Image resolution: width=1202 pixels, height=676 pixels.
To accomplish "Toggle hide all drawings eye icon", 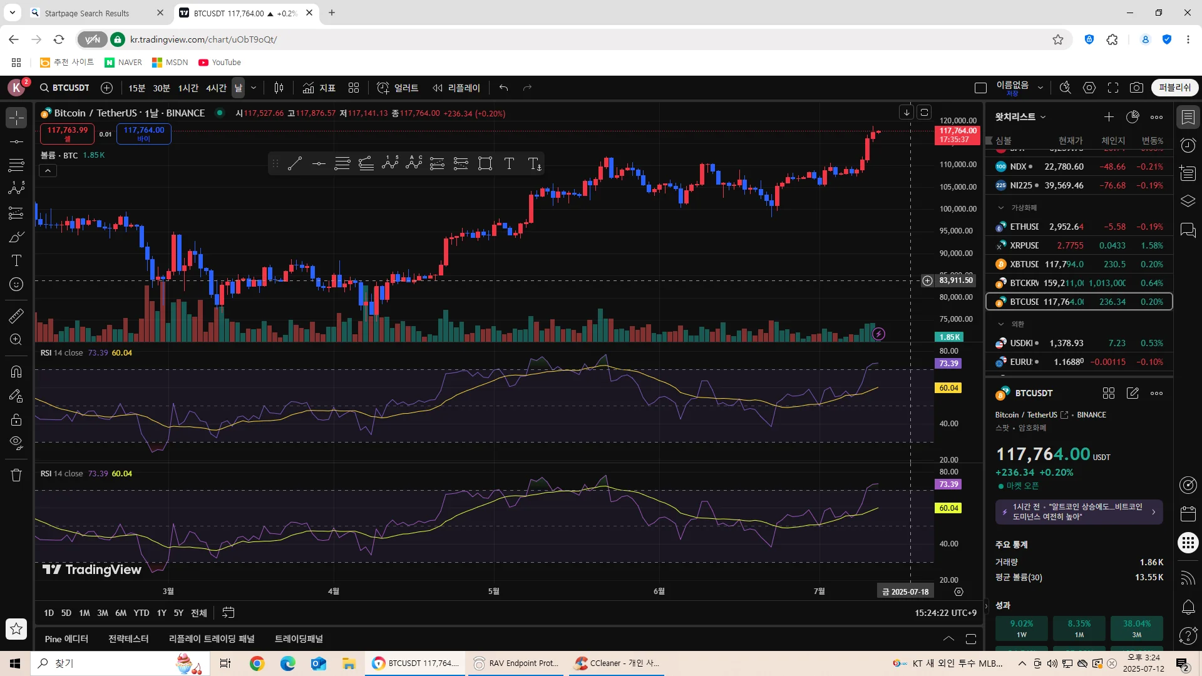I will tap(16, 443).
